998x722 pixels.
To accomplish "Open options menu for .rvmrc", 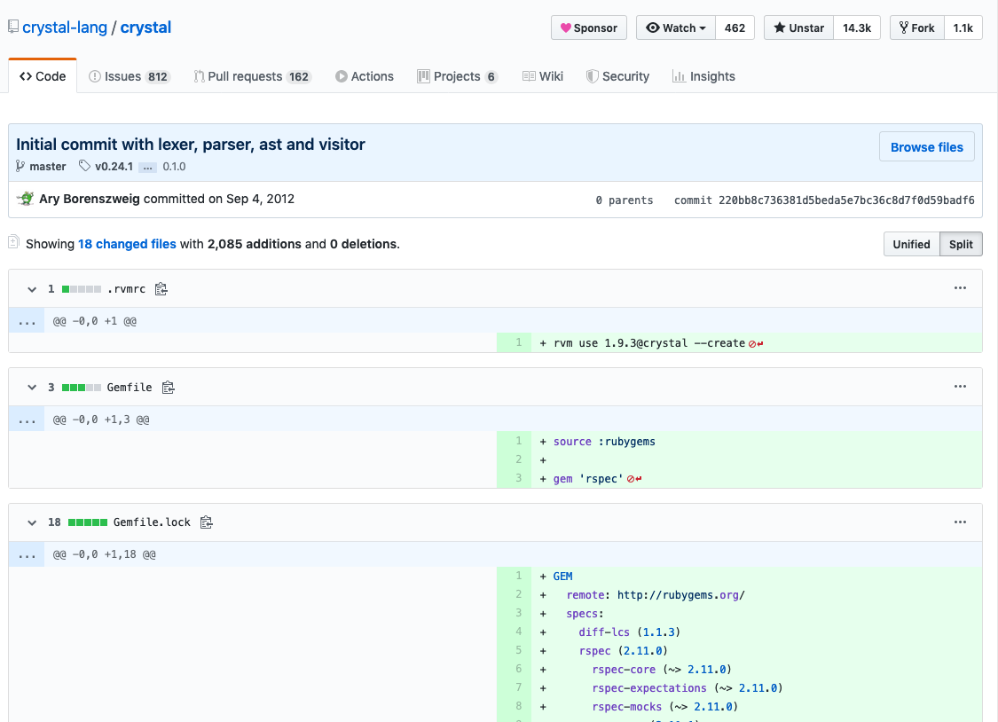I will point(960,288).
